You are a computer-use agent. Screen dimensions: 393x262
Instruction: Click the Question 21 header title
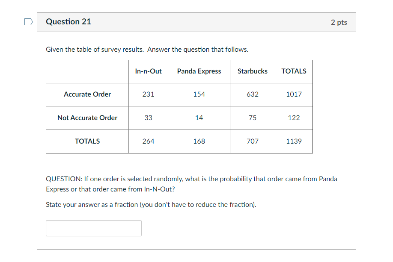68,21
